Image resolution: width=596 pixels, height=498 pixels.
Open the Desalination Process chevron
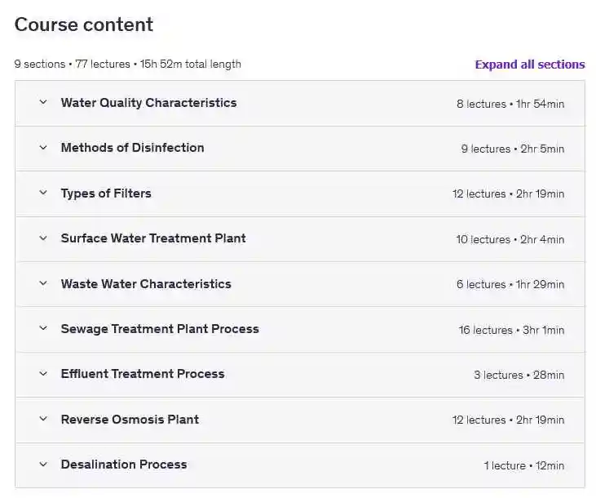(43, 465)
